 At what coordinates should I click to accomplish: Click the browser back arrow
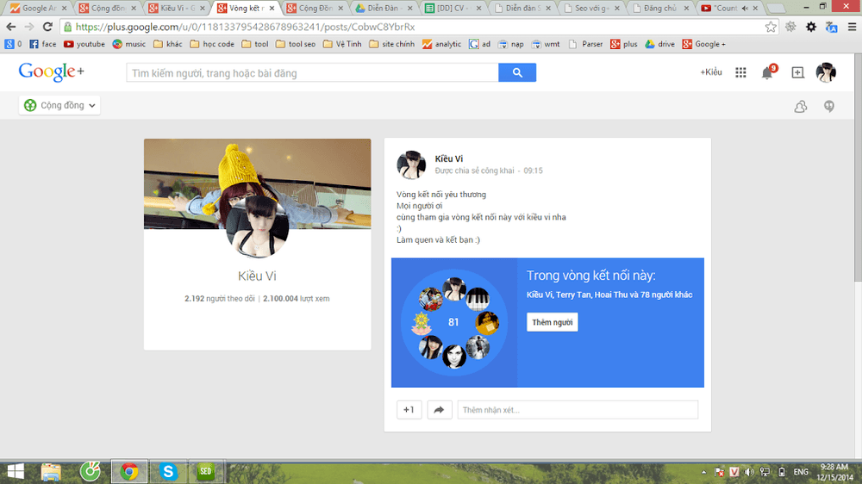pyautogui.click(x=11, y=27)
